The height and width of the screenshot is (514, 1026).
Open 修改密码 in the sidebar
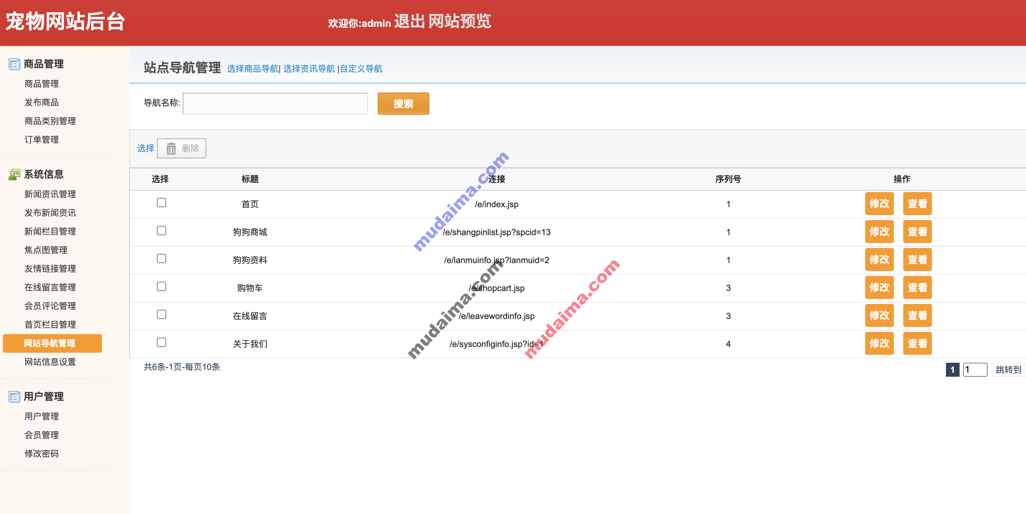pos(41,454)
